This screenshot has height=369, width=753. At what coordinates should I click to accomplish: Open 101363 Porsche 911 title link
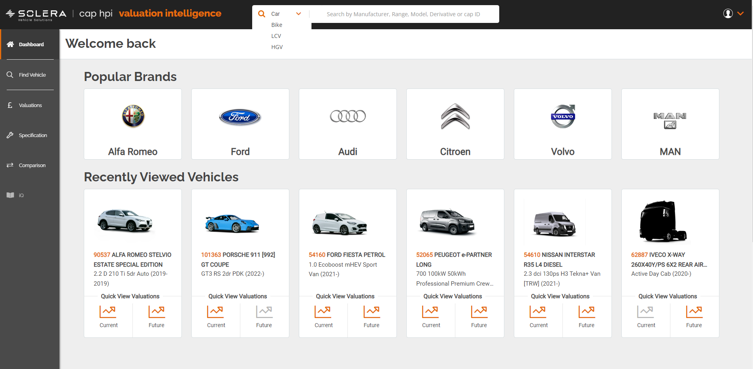click(x=238, y=260)
